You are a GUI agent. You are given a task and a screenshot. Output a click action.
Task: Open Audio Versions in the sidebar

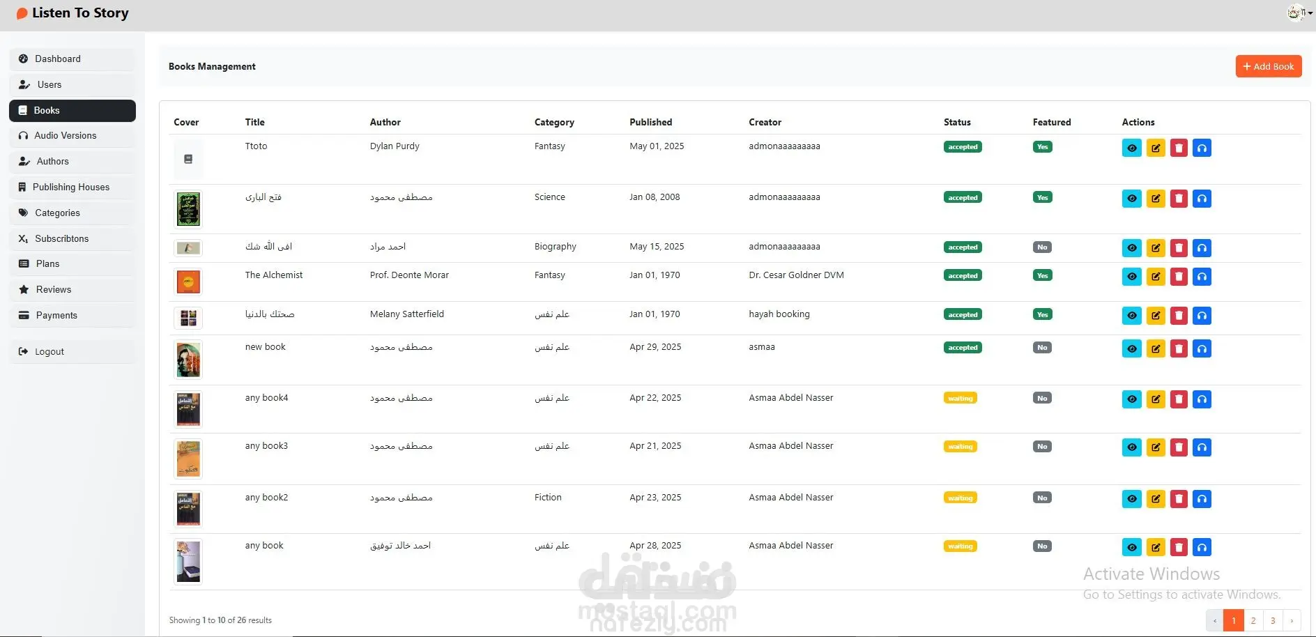click(72, 136)
